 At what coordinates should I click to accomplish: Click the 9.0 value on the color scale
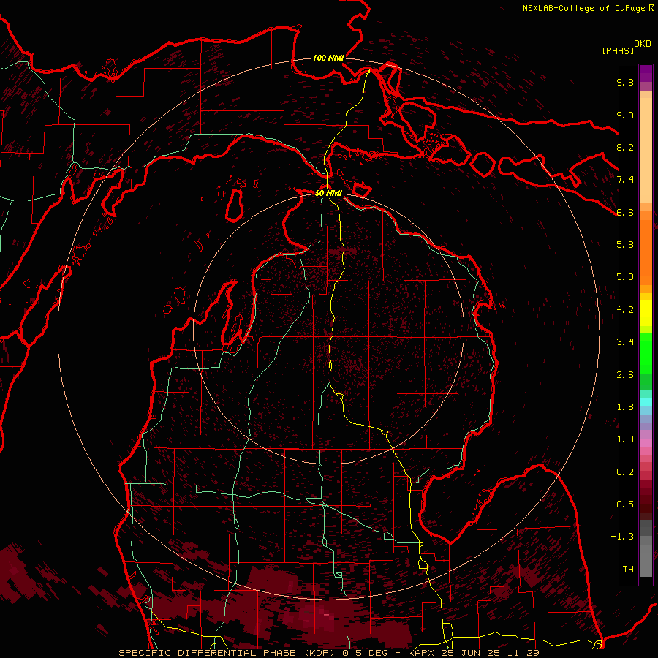coord(625,115)
